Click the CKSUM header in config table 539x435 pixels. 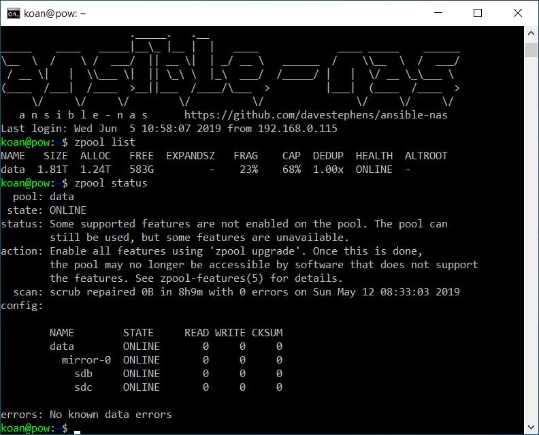click(x=267, y=333)
